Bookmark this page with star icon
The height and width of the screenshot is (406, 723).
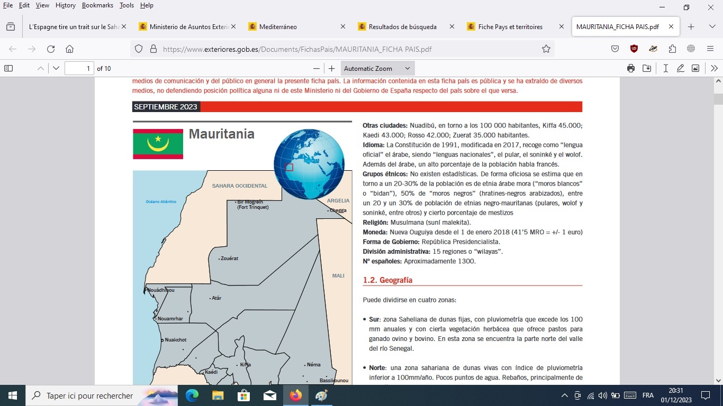546,49
